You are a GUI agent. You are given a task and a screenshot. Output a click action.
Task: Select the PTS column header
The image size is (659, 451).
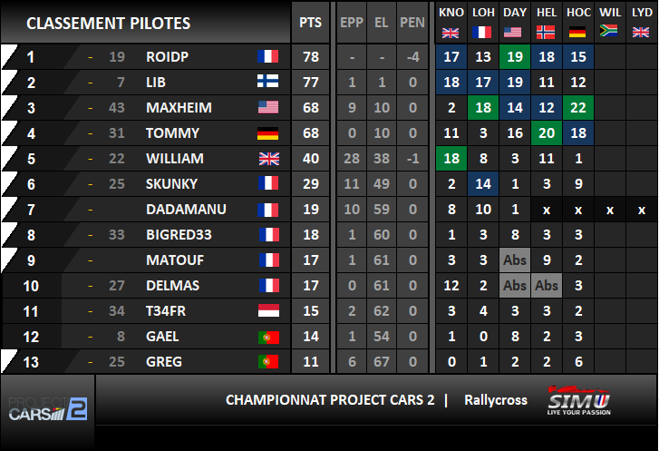point(311,23)
